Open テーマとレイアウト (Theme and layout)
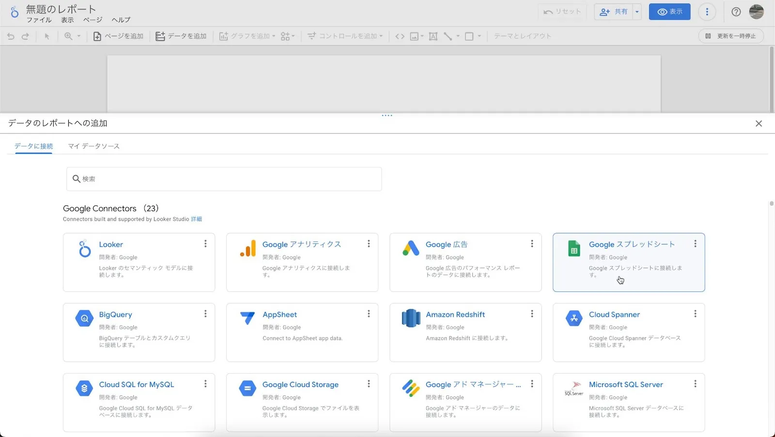 [x=523, y=36]
